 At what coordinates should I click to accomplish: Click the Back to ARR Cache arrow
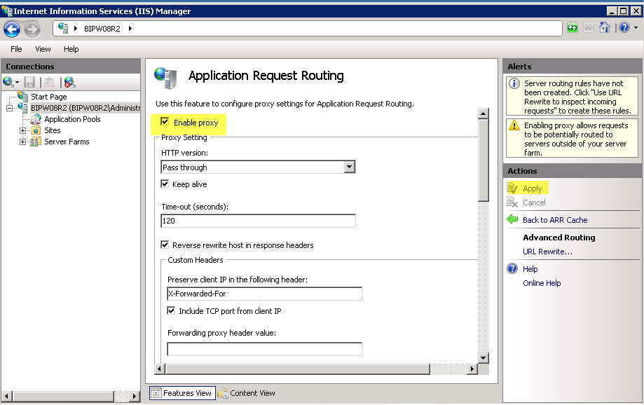pyautogui.click(x=512, y=220)
